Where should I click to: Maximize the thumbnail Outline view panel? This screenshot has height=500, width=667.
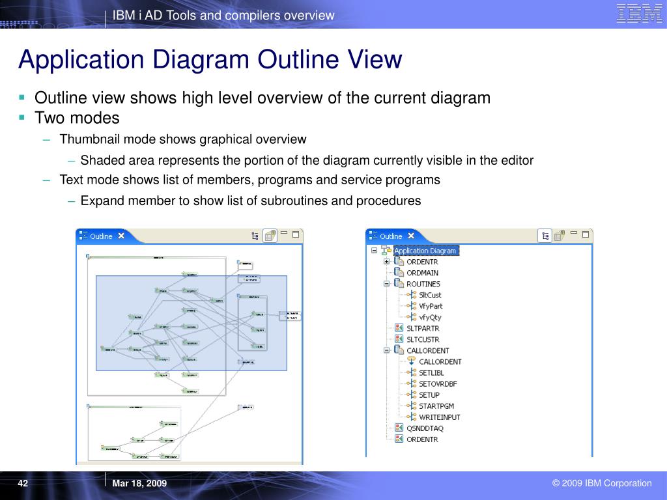296,234
